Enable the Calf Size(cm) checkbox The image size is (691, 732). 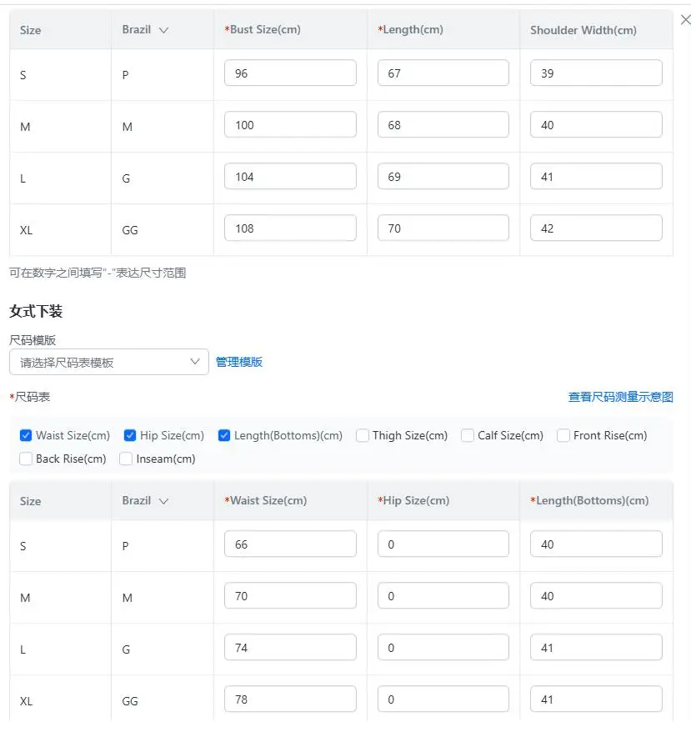tap(468, 435)
